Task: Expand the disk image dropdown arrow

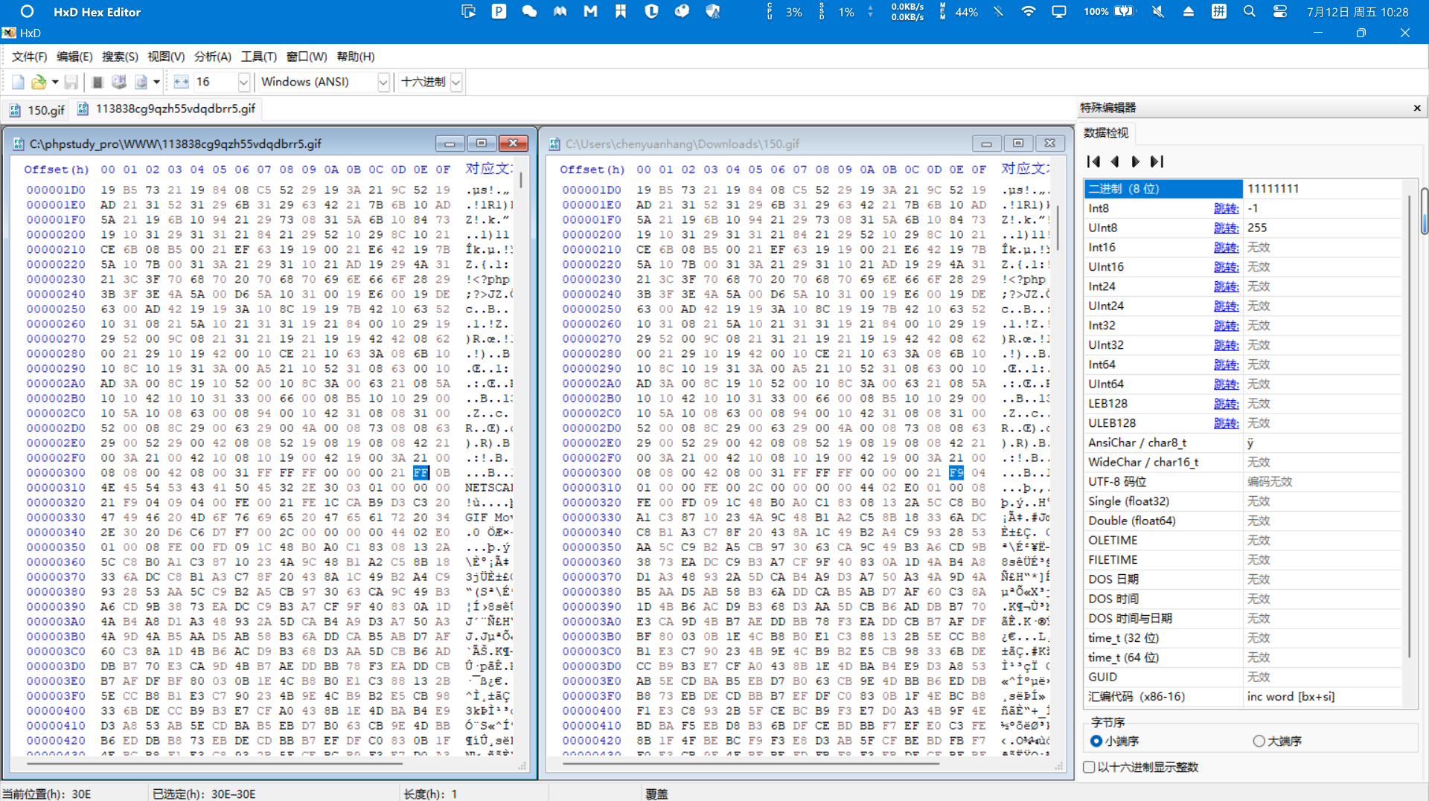Action: pos(156,82)
